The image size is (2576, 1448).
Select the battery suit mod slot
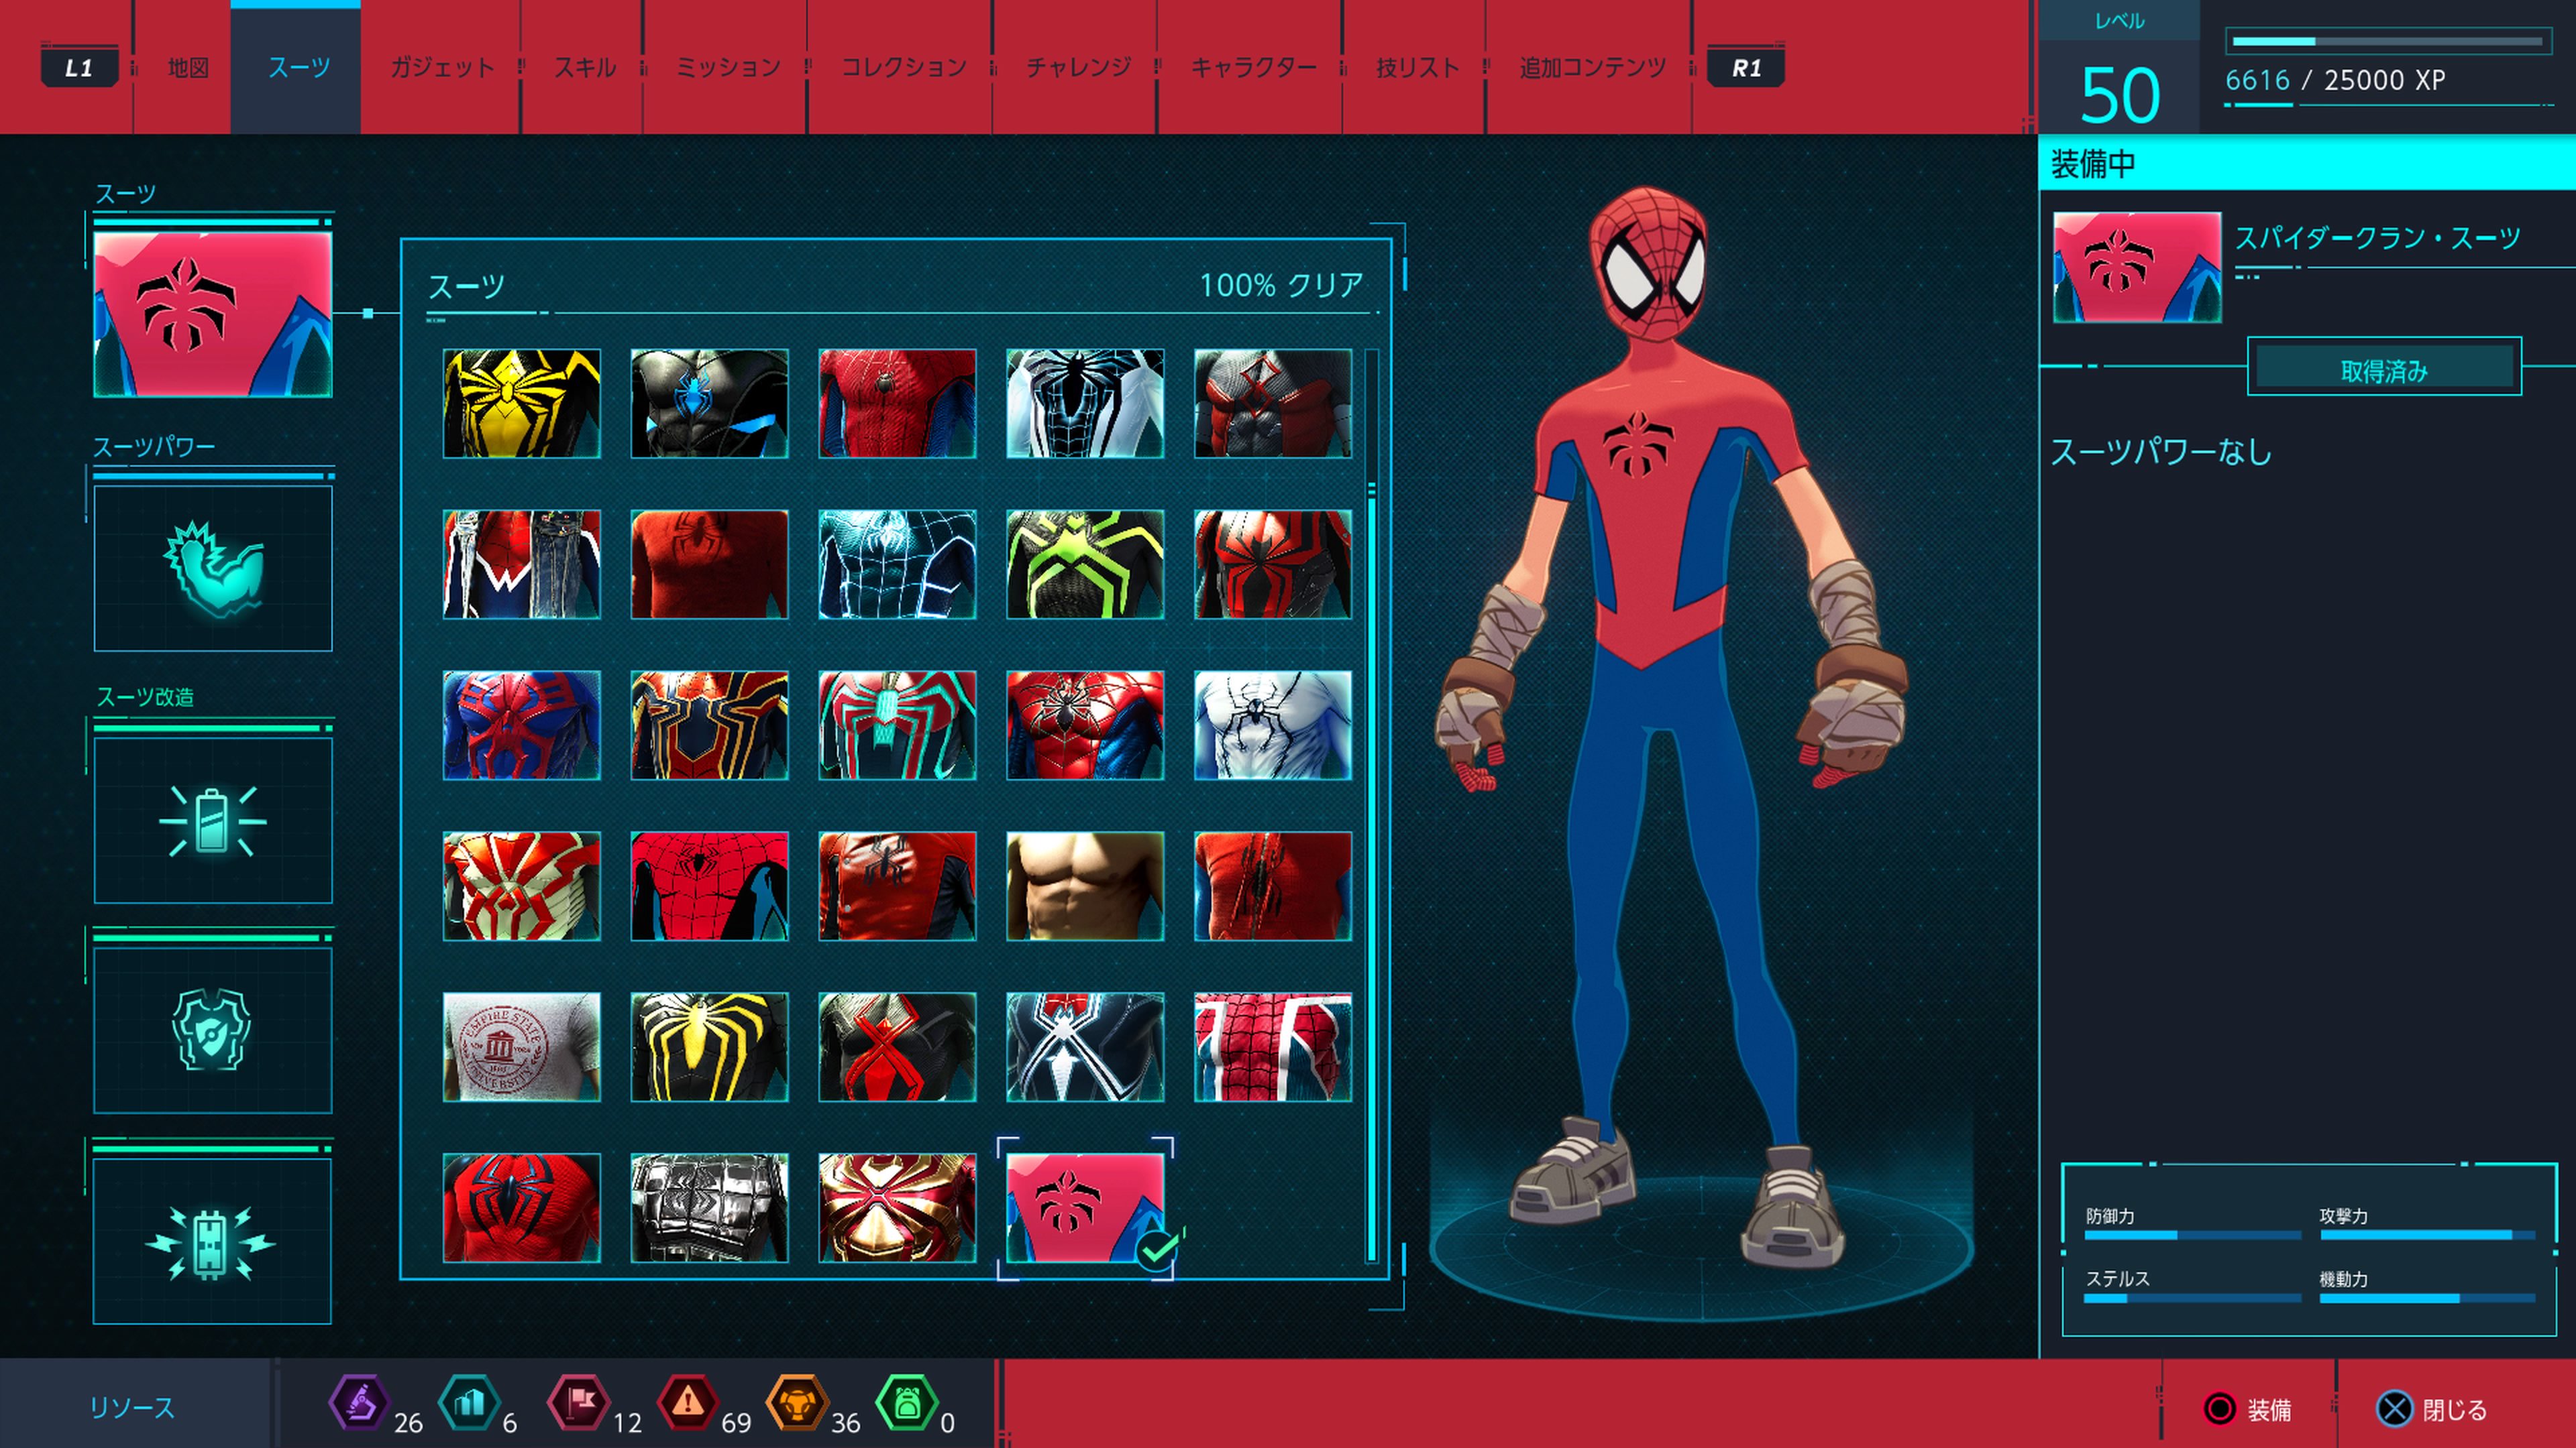[213, 821]
